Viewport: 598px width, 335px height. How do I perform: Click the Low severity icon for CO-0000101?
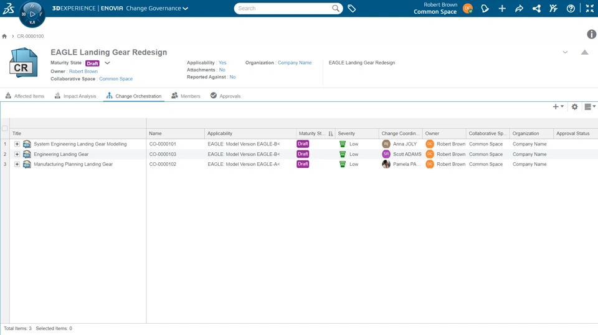343,144
